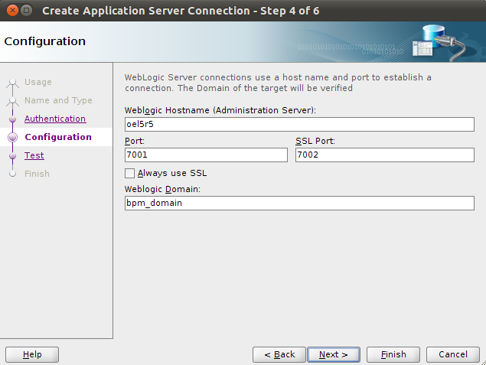Click the SSL Port label
This screenshot has width=486, height=365.
(315, 141)
